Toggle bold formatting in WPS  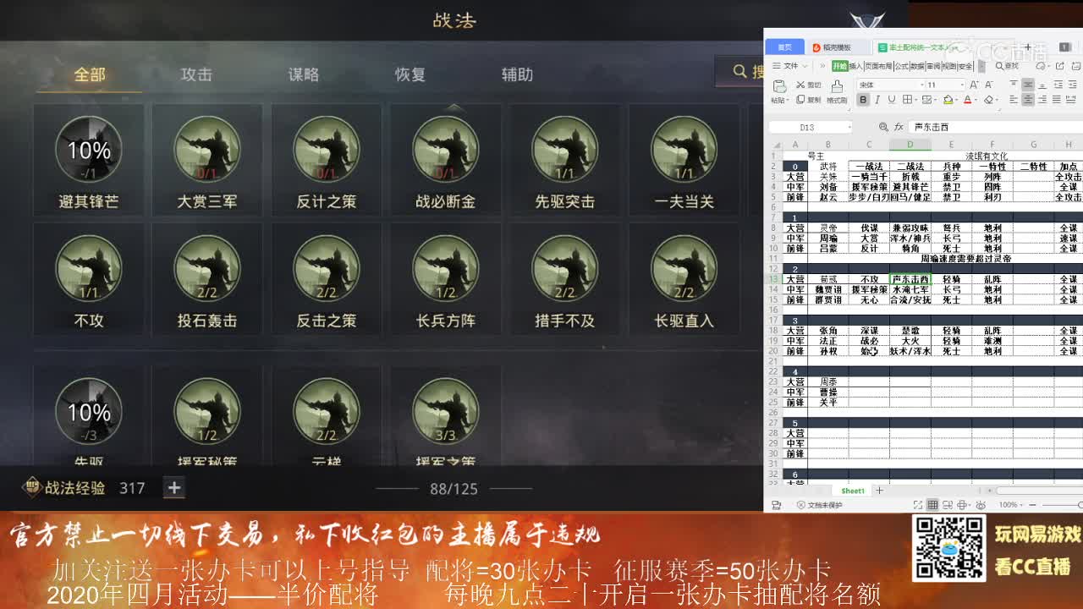click(x=863, y=100)
